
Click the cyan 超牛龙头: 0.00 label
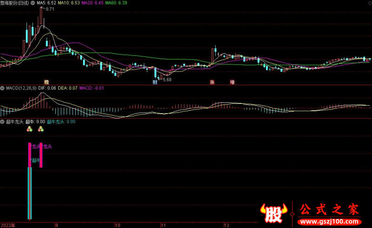61,122
